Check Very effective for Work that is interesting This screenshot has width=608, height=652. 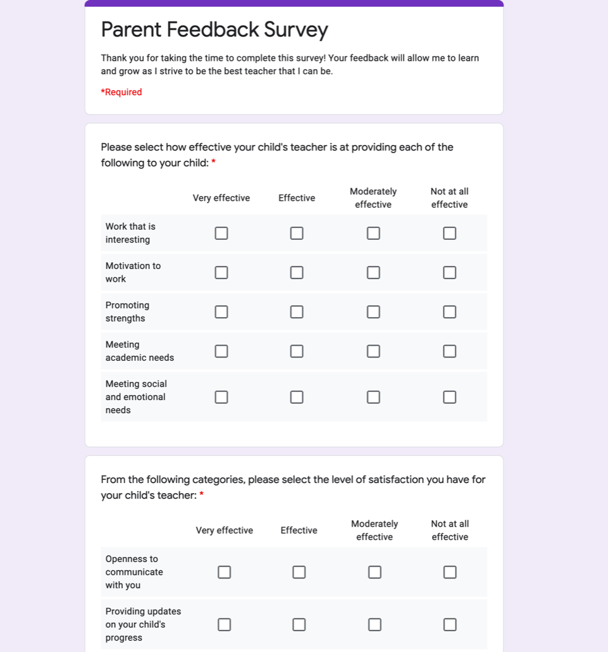tap(221, 233)
